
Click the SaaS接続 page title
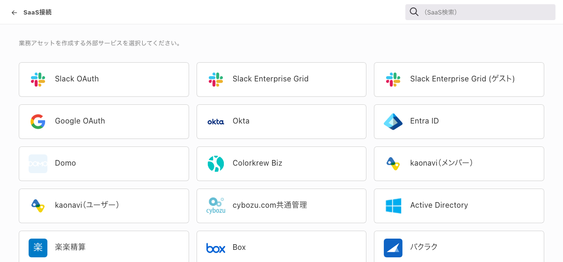[x=38, y=13]
